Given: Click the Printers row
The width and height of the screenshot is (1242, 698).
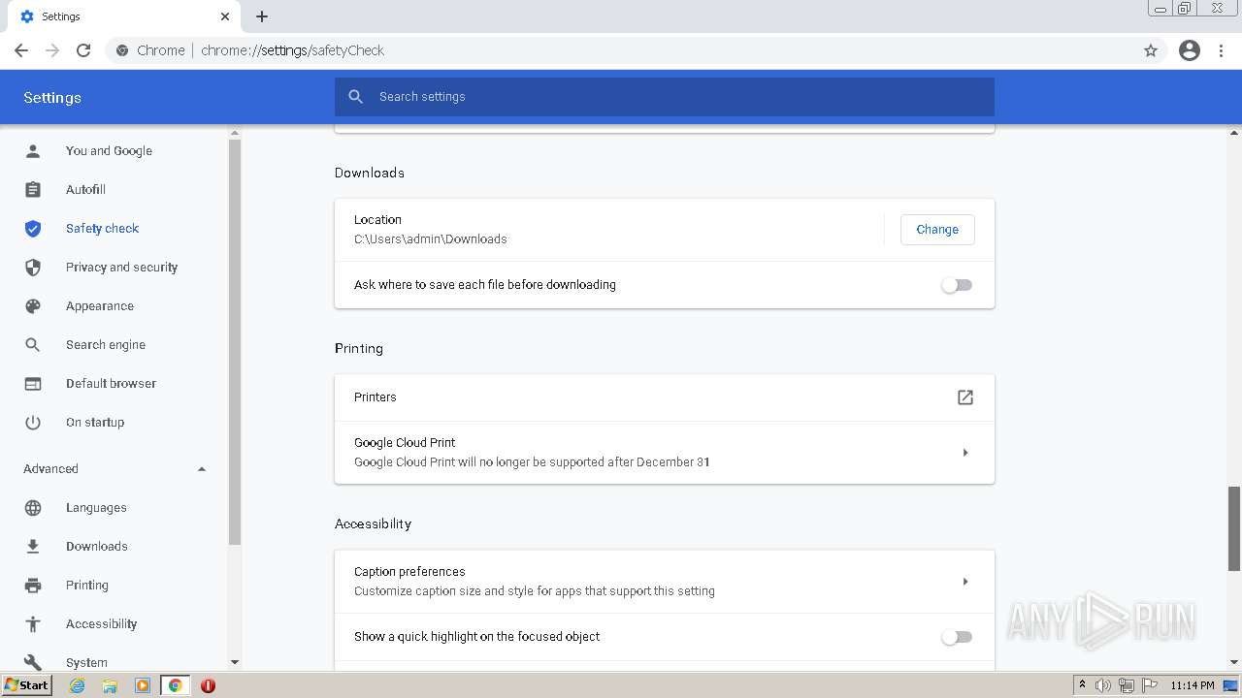Looking at the screenshot, I should [665, 397].
